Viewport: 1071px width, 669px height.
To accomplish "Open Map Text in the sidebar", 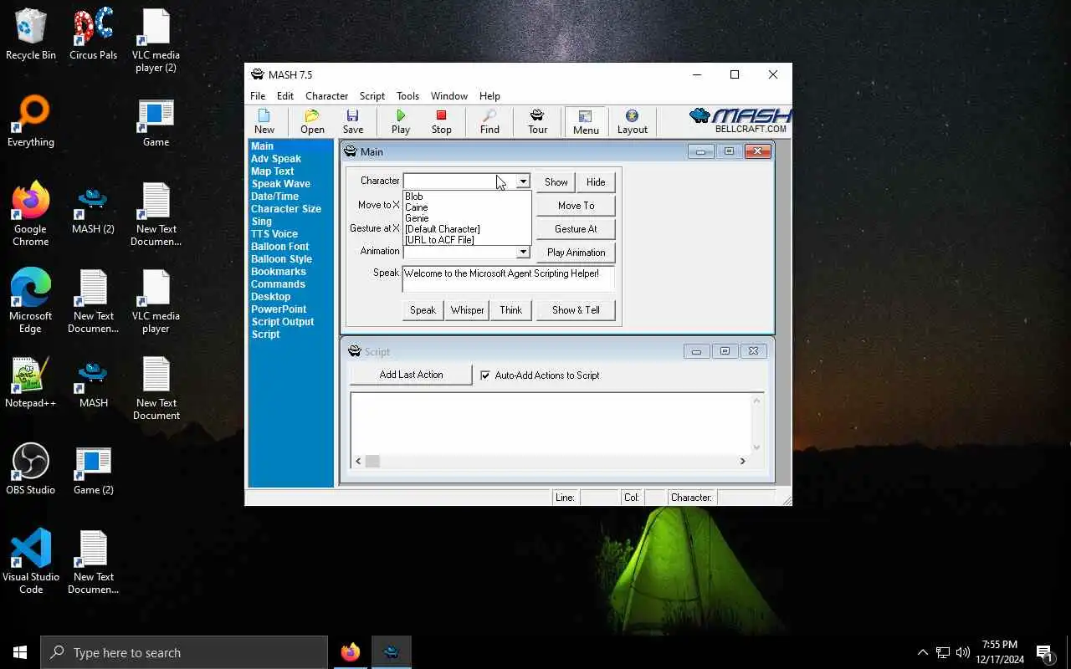I will 273,171.
